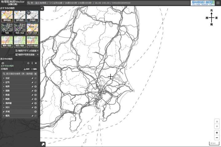221x147 pixels.
Task: Close the displayed map layer with X
Action: pyautogui.click(x=36, y=63)
